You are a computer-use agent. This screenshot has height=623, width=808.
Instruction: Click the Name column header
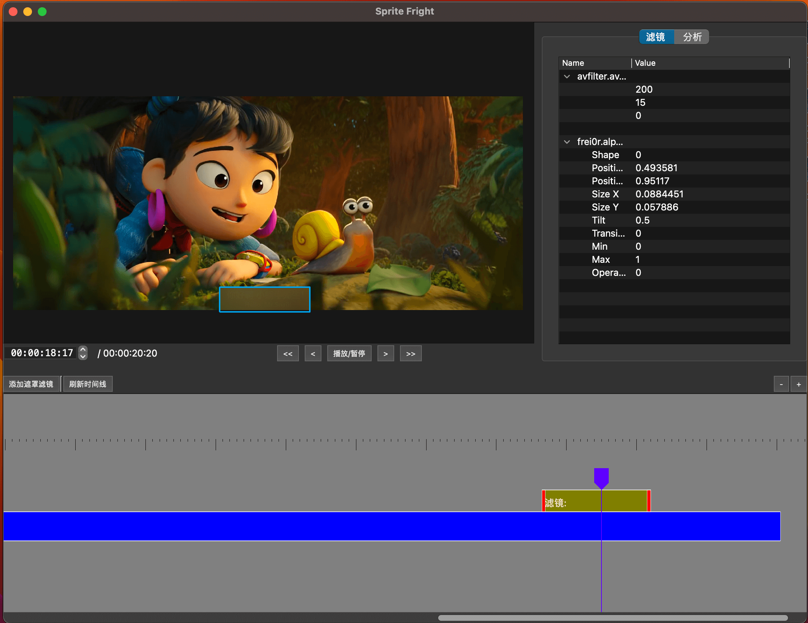[x=595, y=63]
